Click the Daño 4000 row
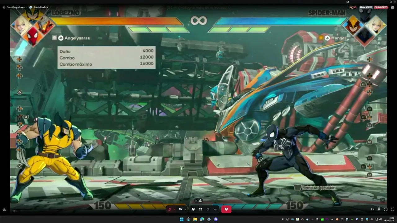This screenshot has width=397, height=223. tap(106, 51)
